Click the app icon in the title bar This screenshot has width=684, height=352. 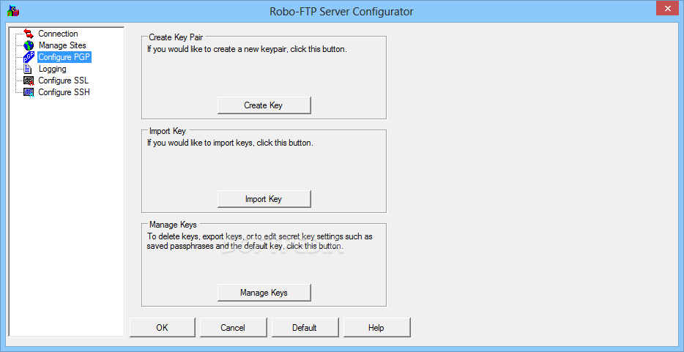pyautogui.click(x=13, y=11)
